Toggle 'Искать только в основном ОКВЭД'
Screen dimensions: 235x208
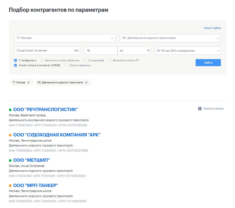(x=15, y=65)
